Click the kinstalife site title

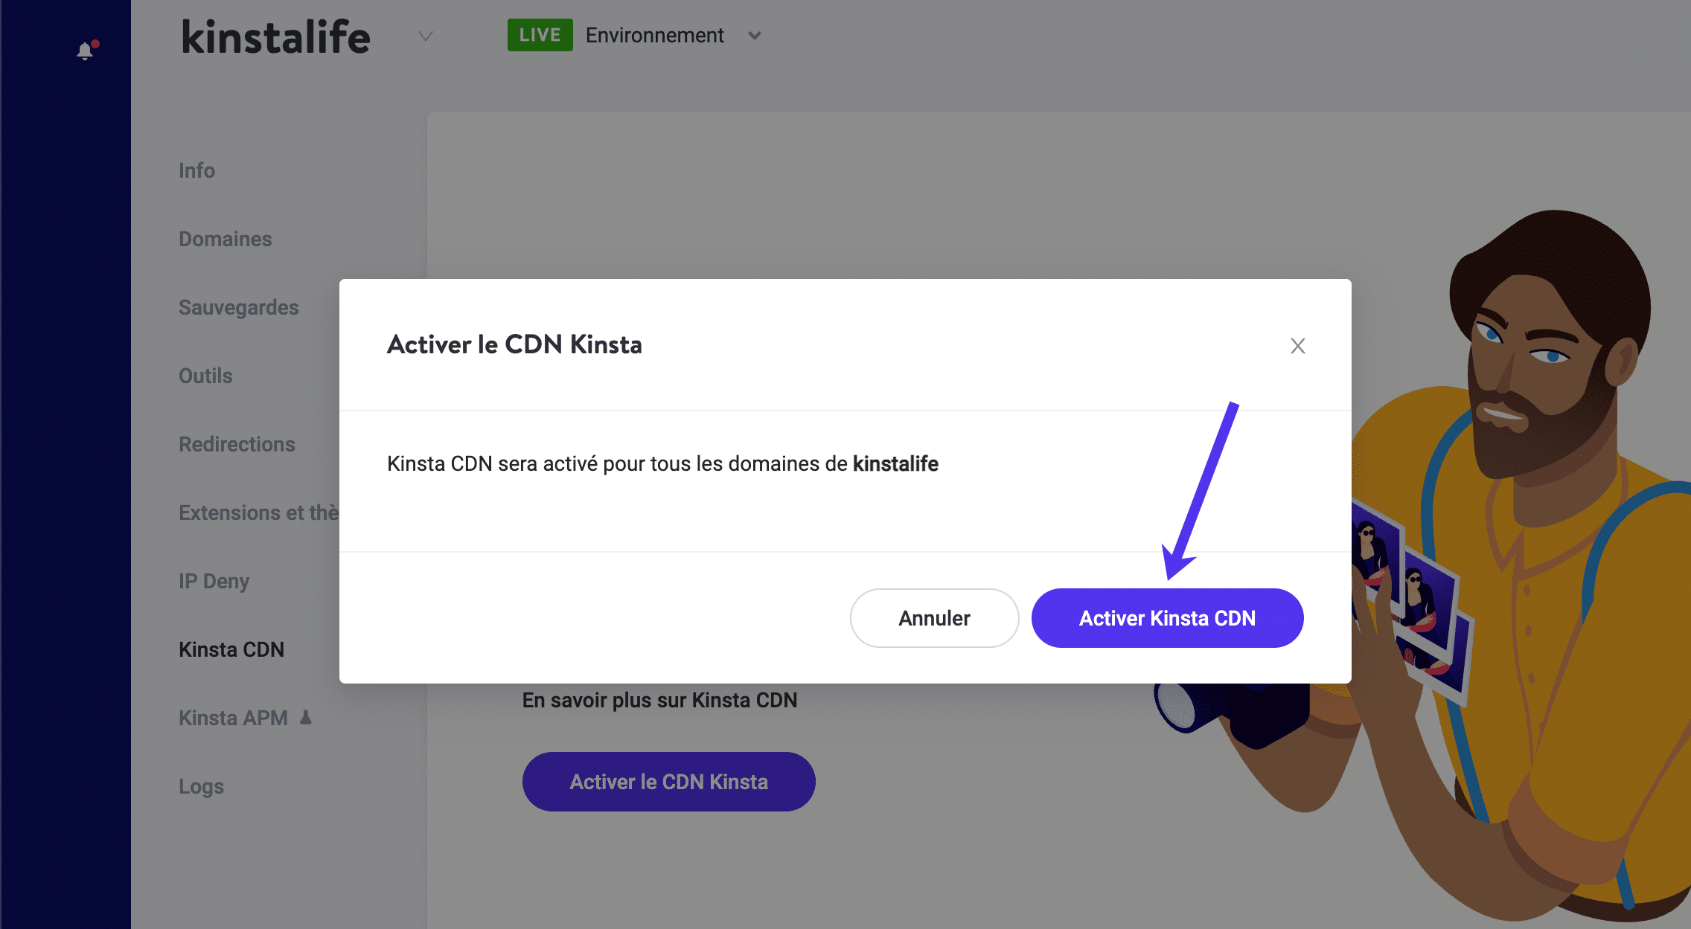[x=275, y=36]
